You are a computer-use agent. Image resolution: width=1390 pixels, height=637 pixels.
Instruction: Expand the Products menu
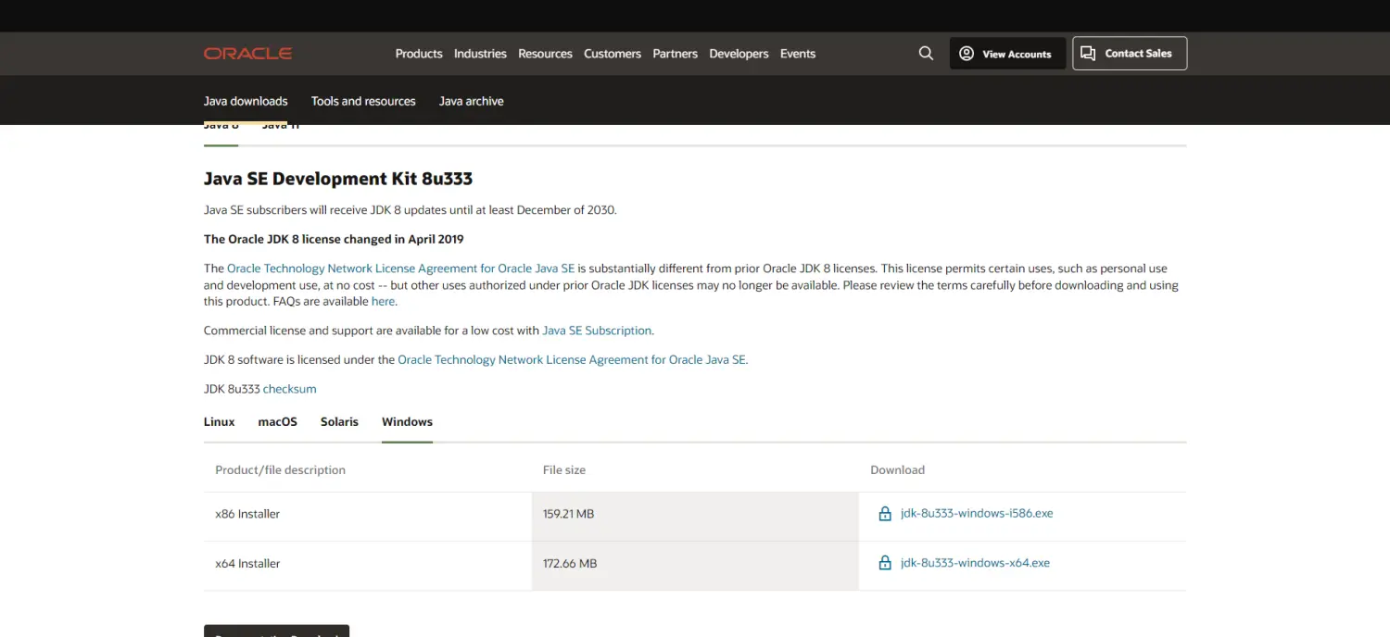(x=419, y=54)
